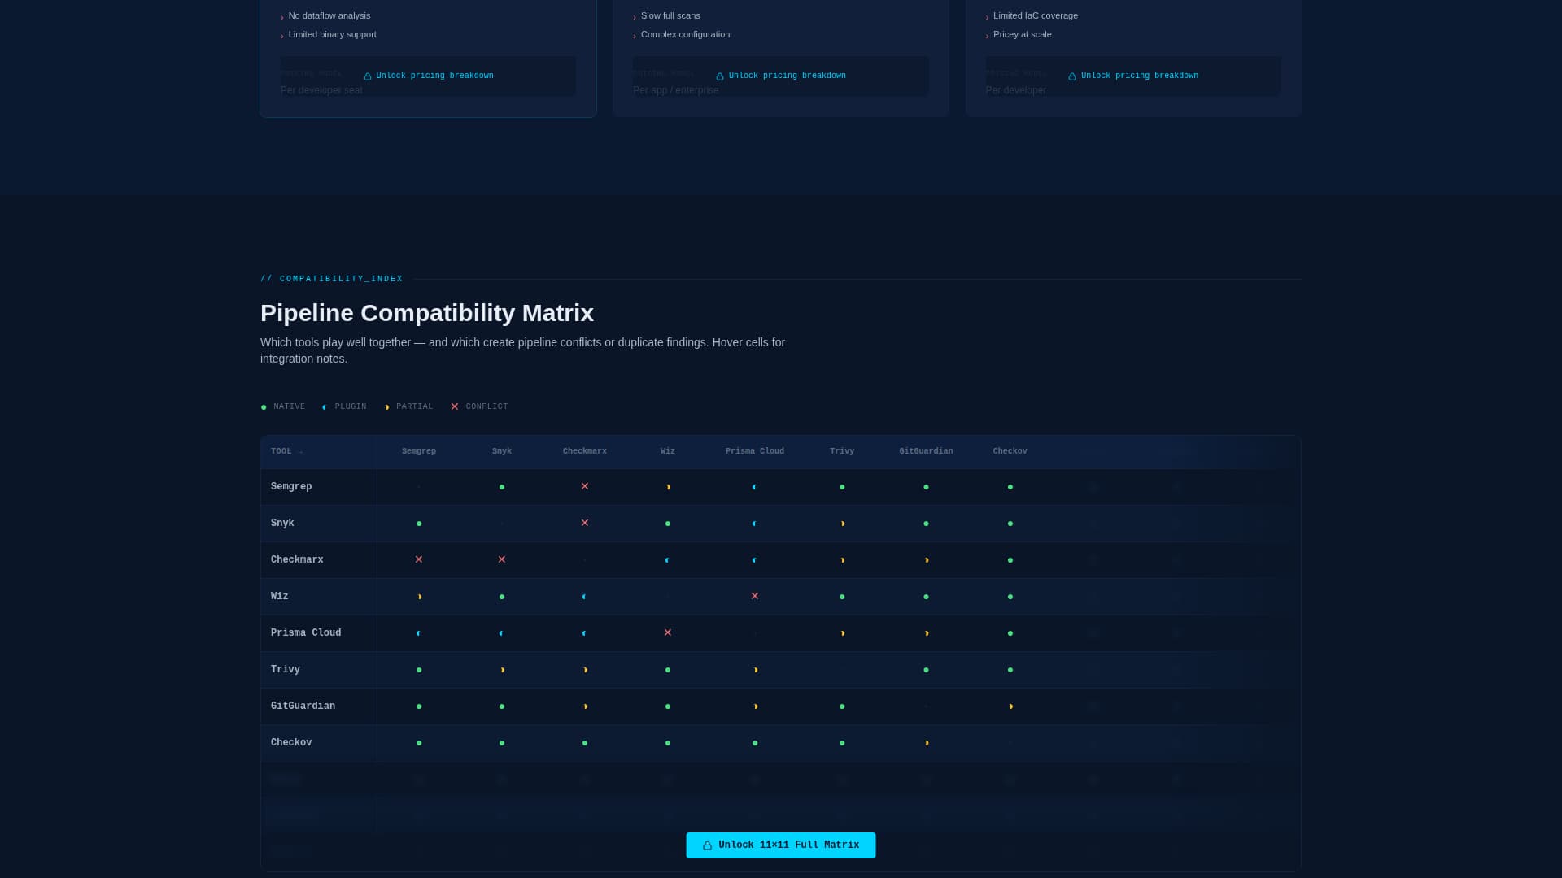Click the NATIVE legend entry

283,406
